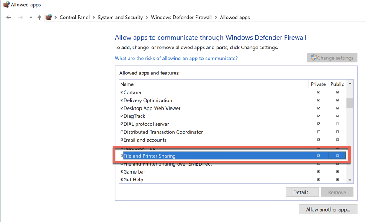
Task: Open Control Panel breadcrumb
Action: [75, 18]
